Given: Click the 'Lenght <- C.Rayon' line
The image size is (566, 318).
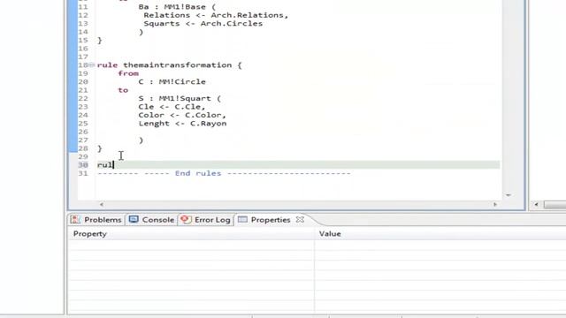Looking at the screenshot, I should [x=182, y=124].
